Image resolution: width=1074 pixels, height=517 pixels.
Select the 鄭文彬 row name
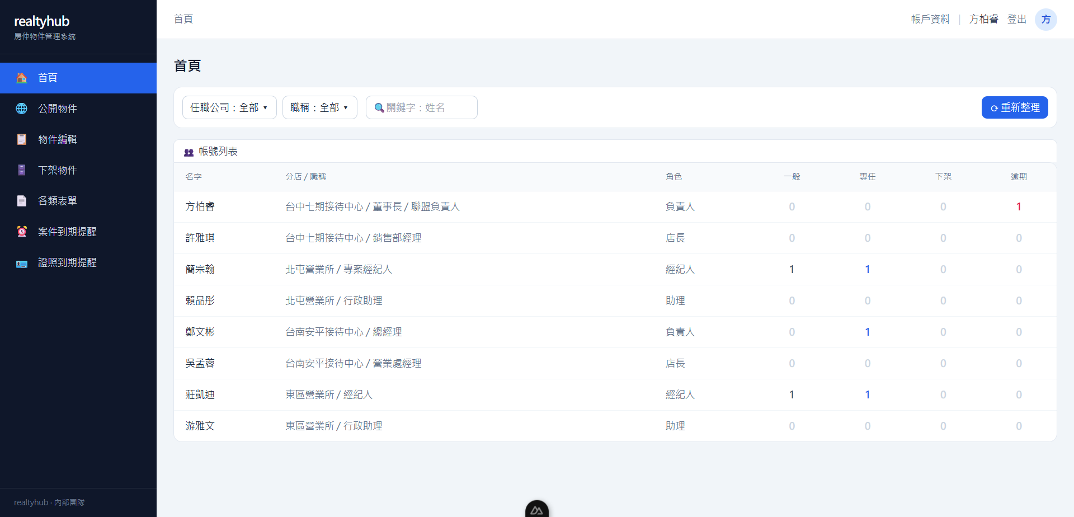tap(200, 332)
